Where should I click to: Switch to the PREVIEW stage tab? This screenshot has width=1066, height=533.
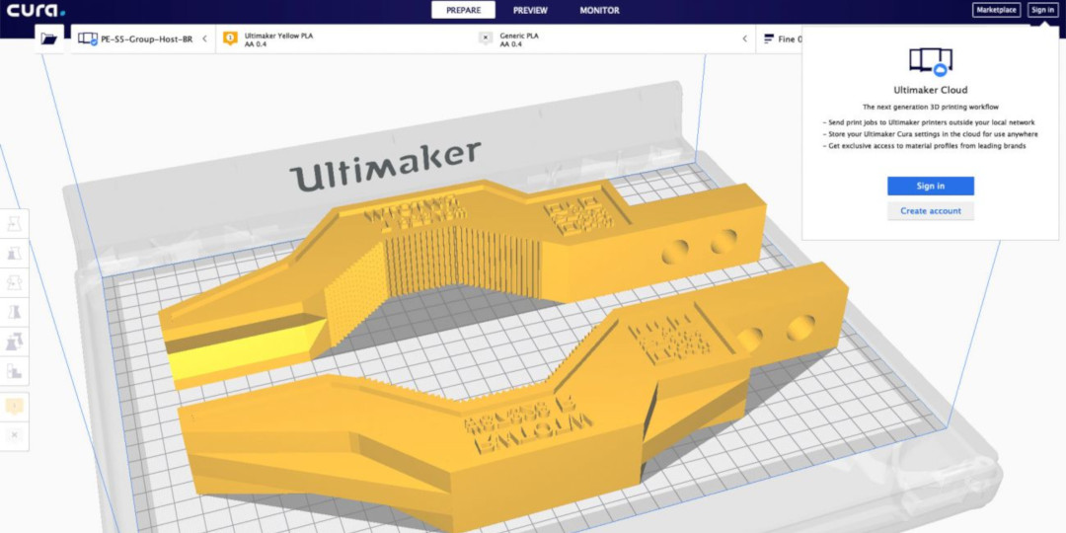coord(530,10)
